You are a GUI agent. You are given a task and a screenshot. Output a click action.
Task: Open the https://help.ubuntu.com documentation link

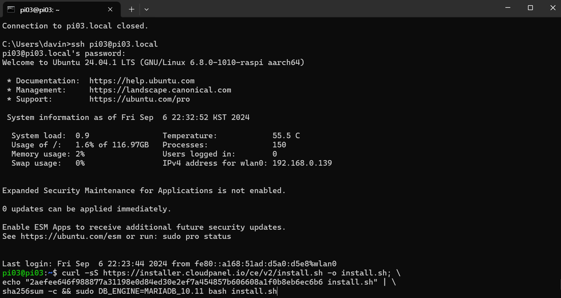coord(142,81)
